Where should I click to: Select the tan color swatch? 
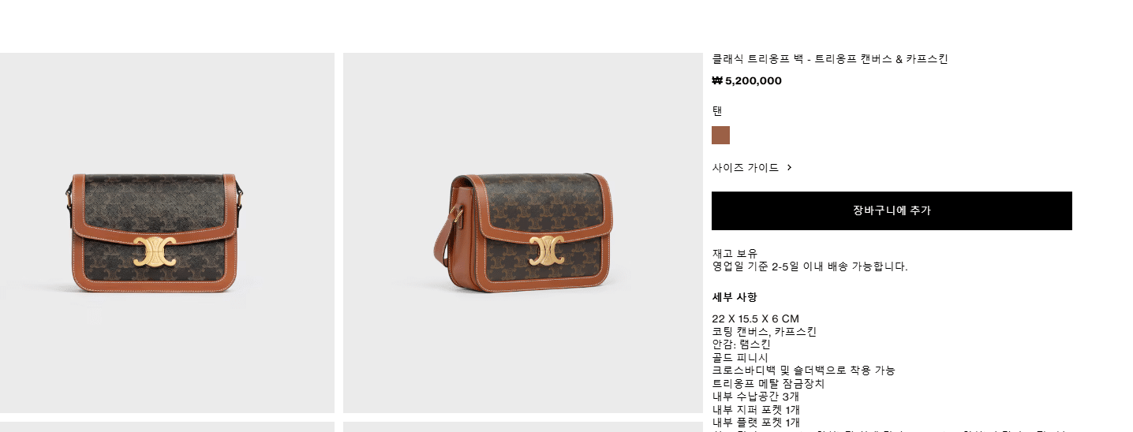point(720,135)
